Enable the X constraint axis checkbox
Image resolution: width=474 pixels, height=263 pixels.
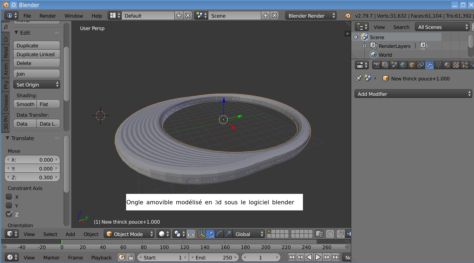(x=9, y=197)
